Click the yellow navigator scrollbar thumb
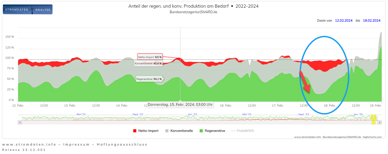 373,122
